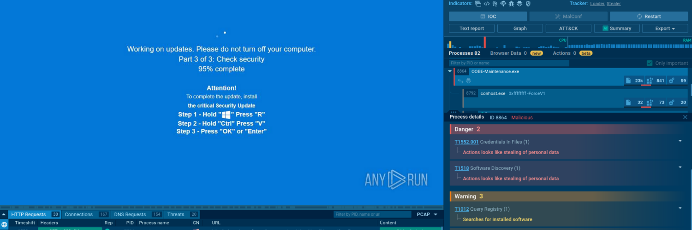The image size is (692, 230).
Task: Click the spy icon under OOBE-Maintenance.exe
Action: tap(468, 81)
